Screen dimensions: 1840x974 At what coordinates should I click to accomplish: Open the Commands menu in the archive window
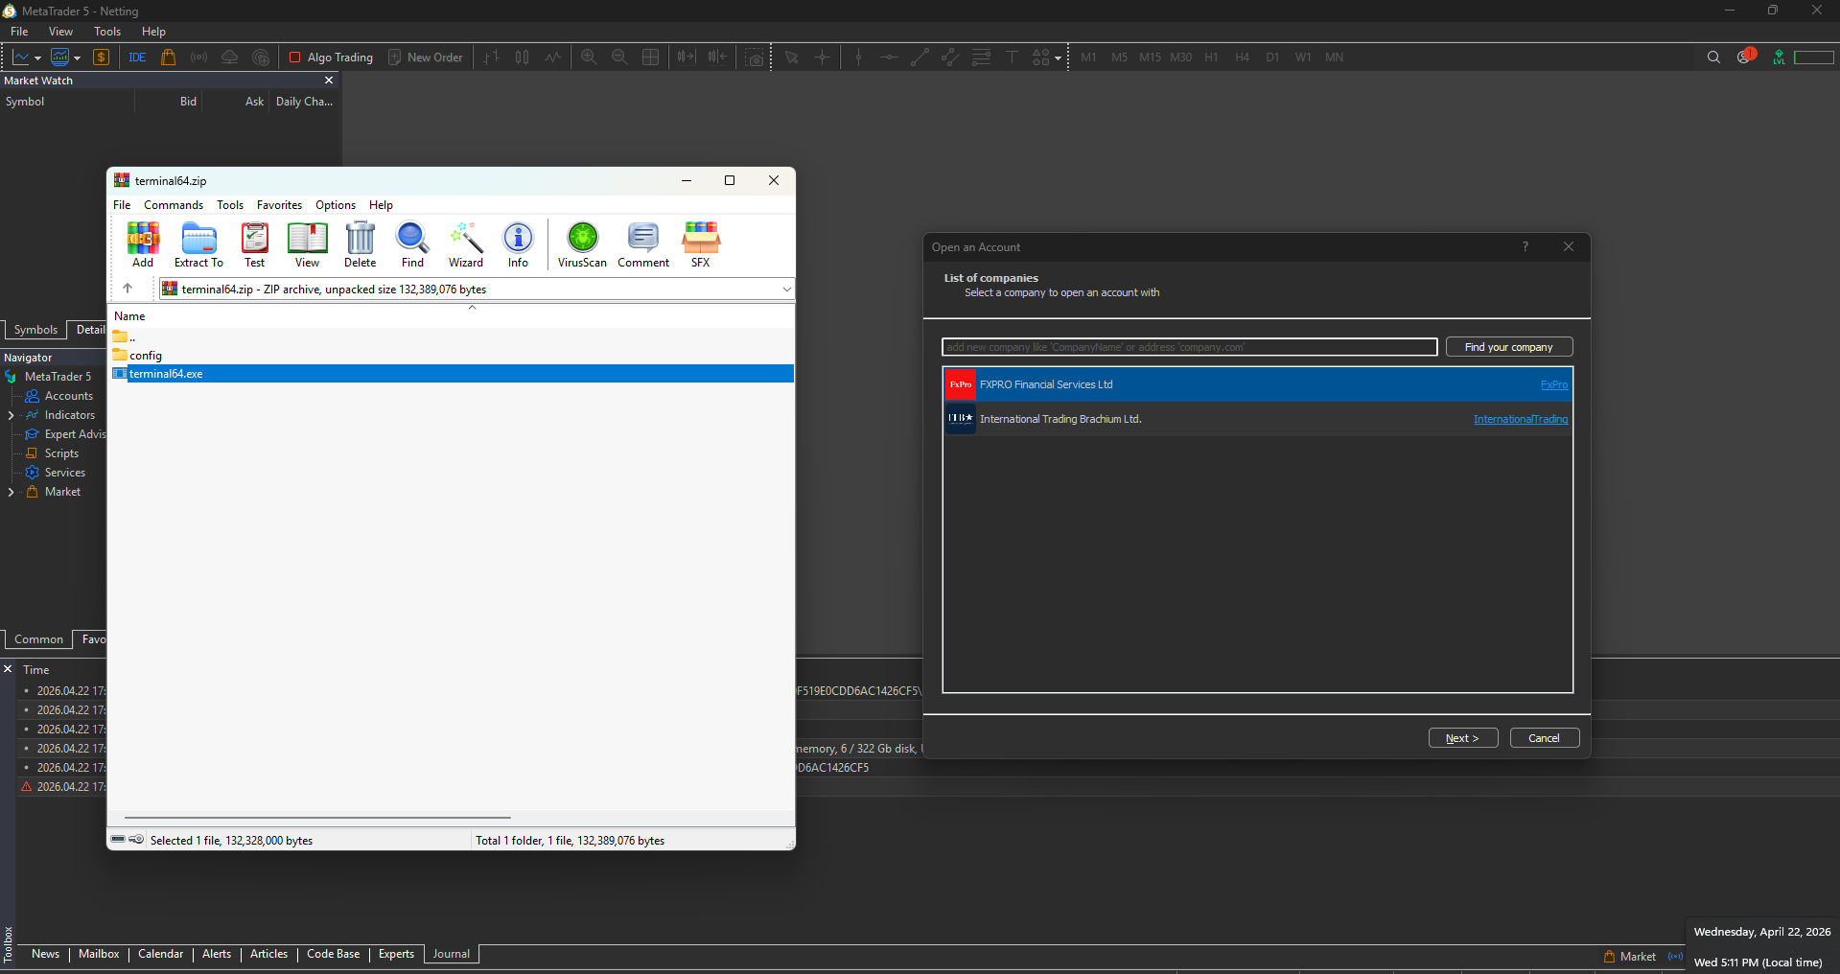tap(174, 205)
